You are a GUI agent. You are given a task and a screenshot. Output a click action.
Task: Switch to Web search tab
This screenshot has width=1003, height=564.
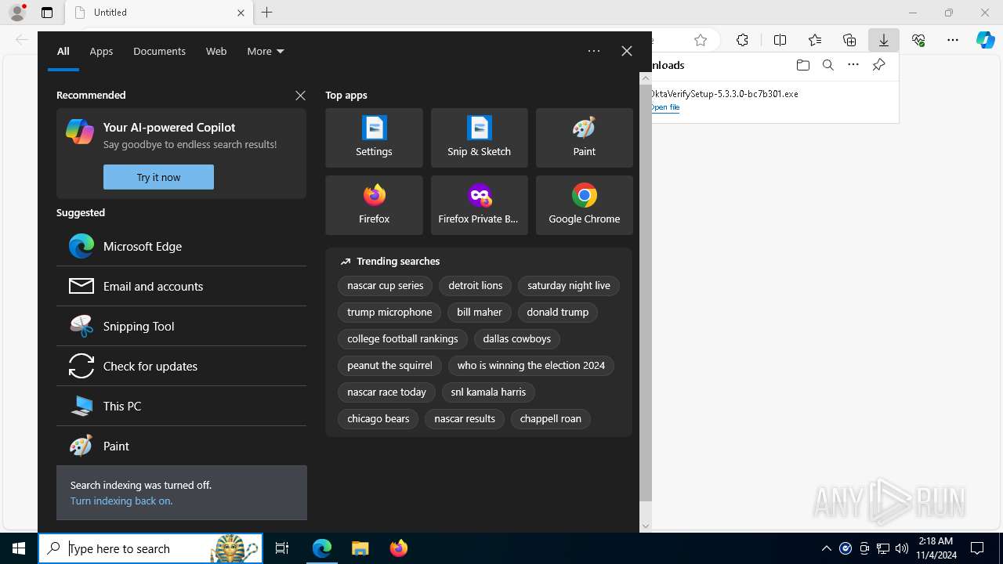pos(216,51)
